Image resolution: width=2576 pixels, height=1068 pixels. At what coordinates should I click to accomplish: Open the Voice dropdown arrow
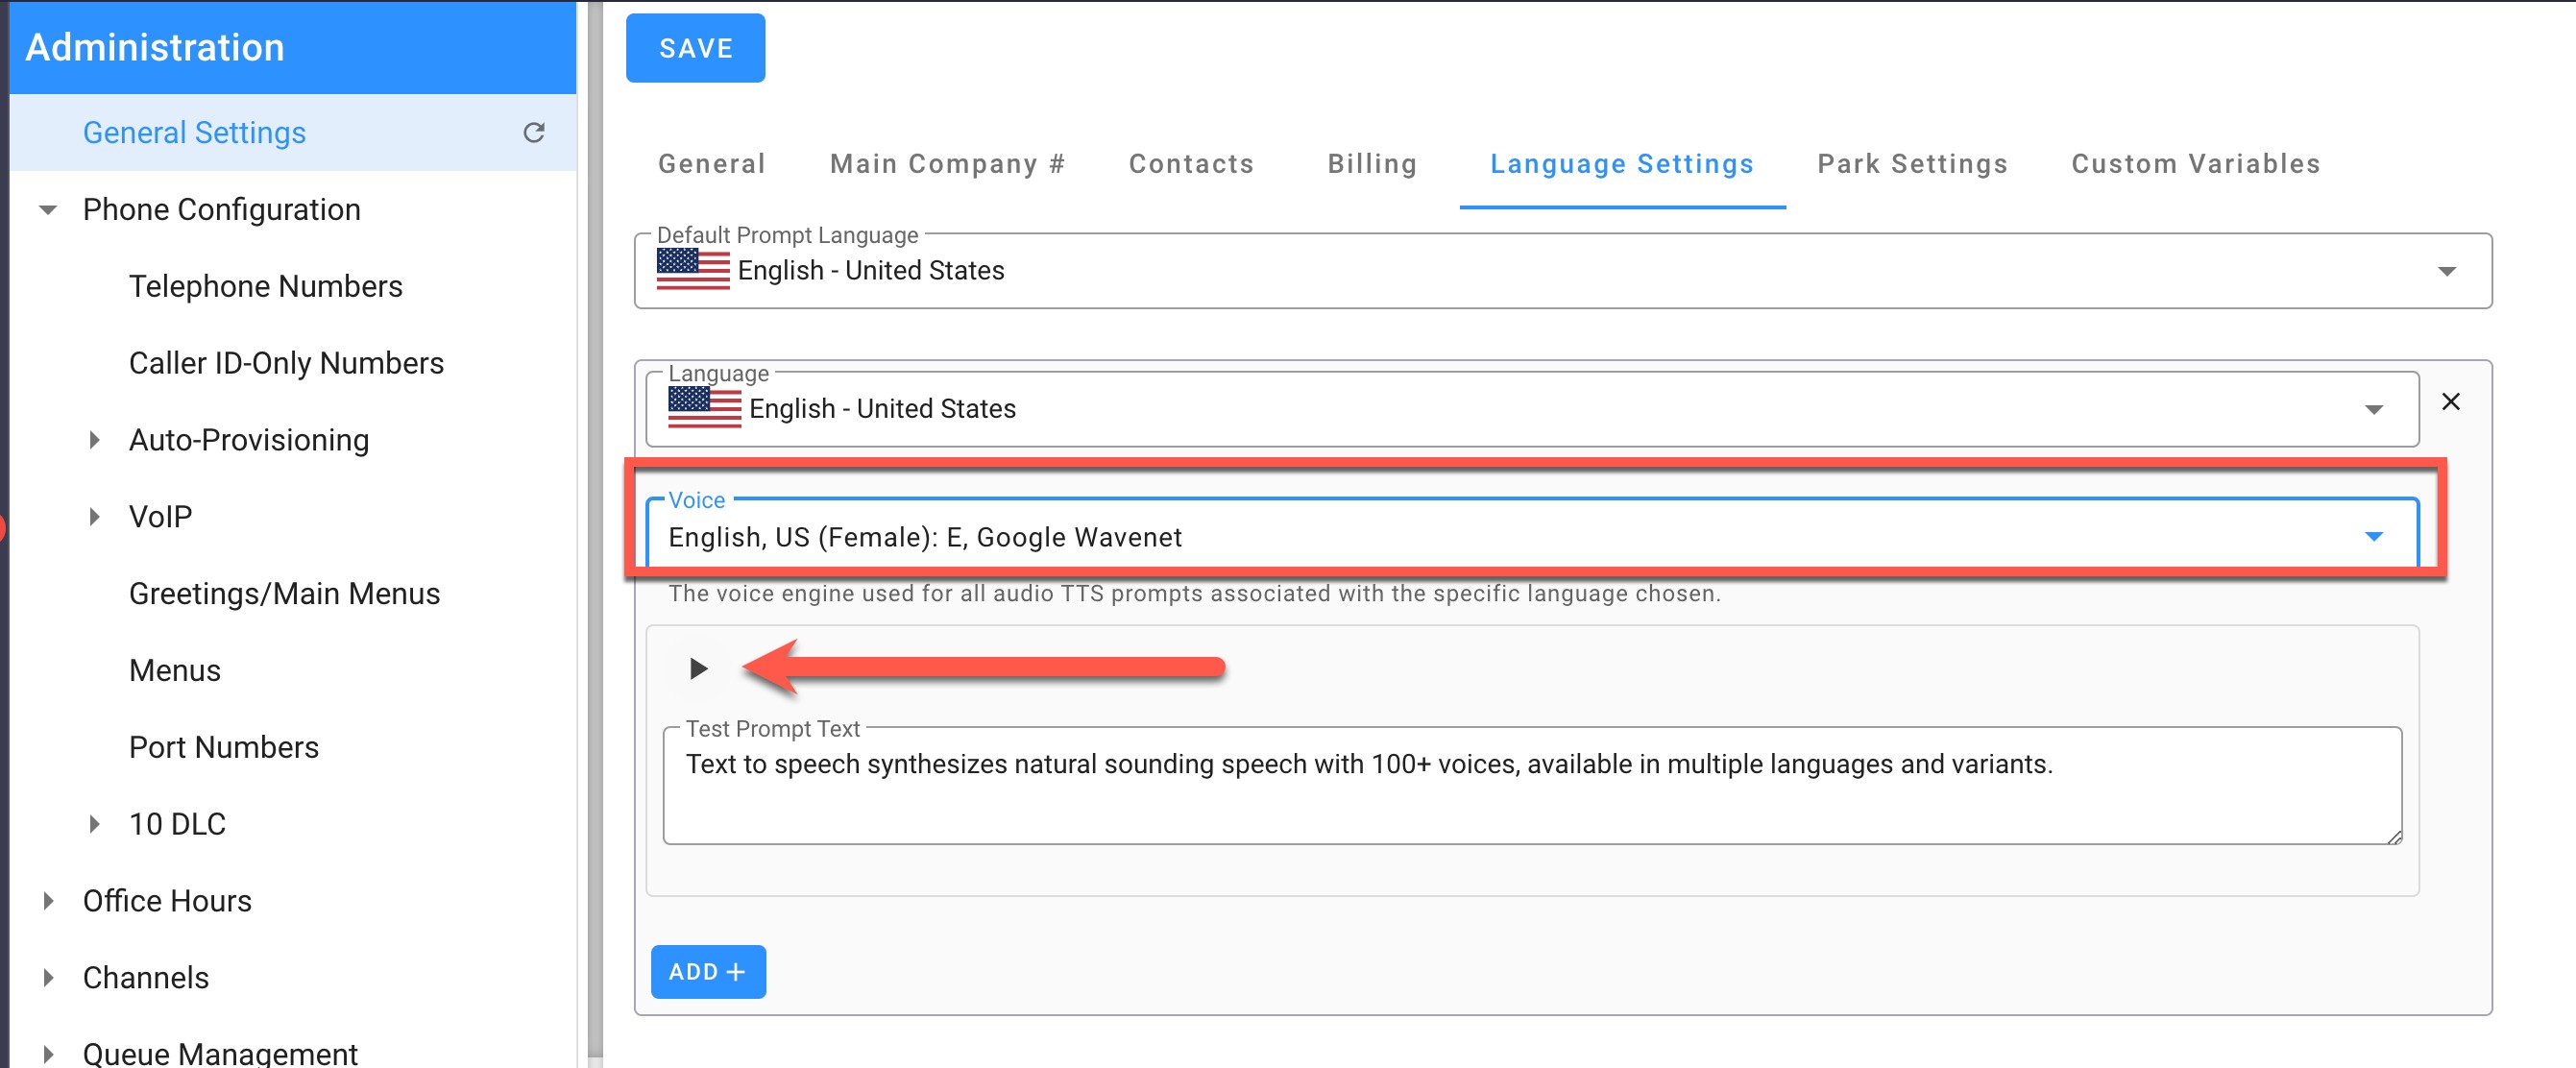[x=2373, y=537]
